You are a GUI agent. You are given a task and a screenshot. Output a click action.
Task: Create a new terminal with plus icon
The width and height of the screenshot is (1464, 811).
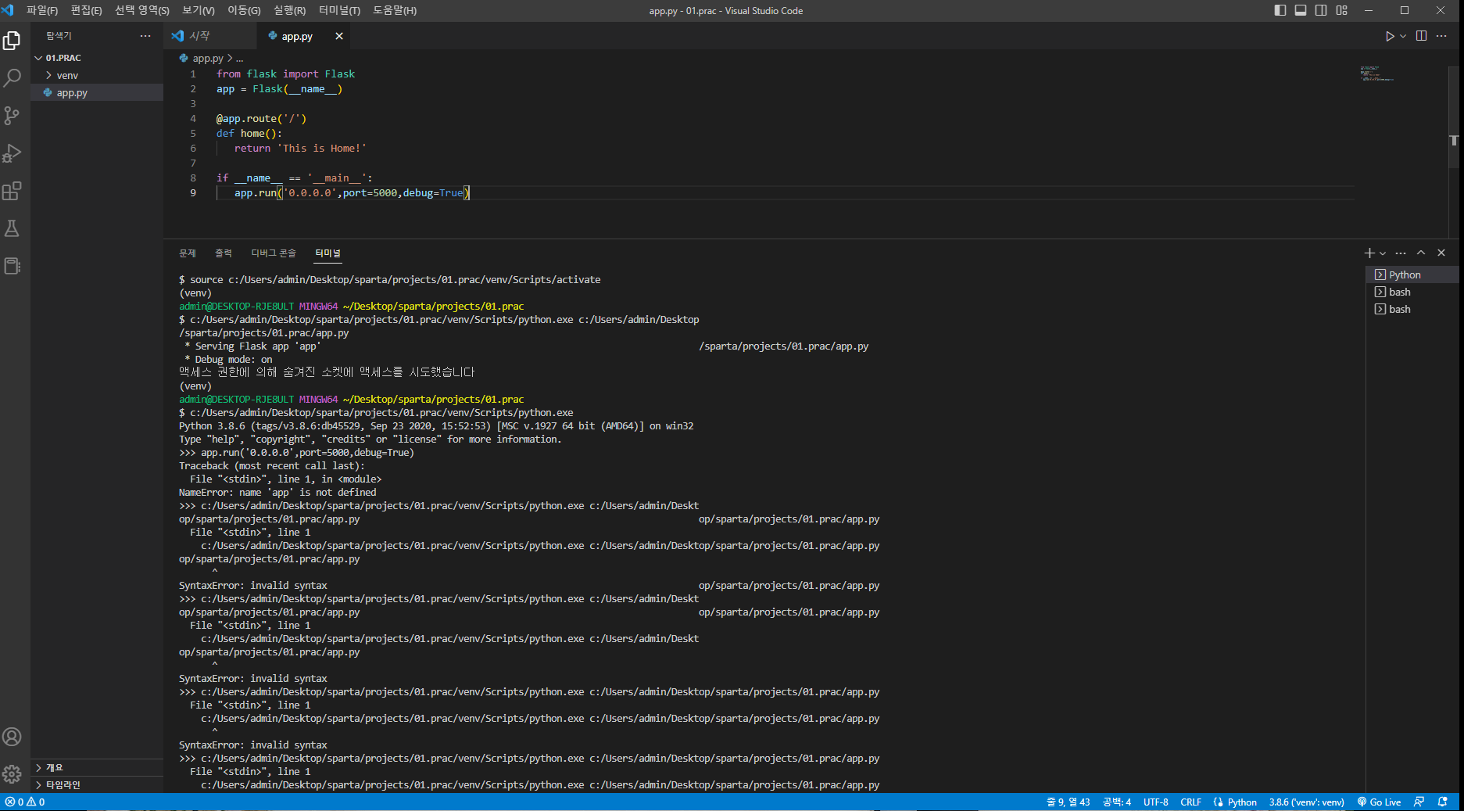tap(1369, 253)
